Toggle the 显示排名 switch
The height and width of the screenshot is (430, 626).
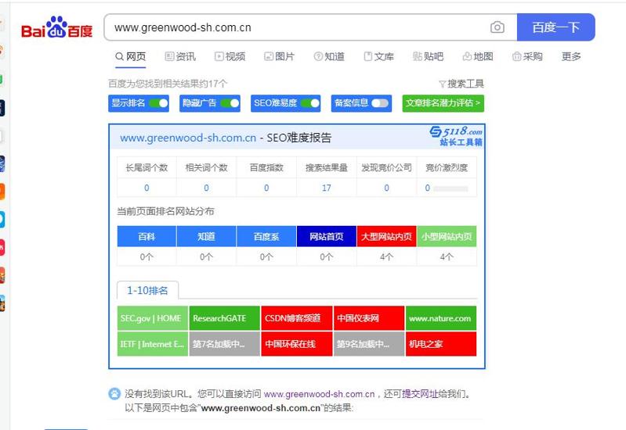158,103
